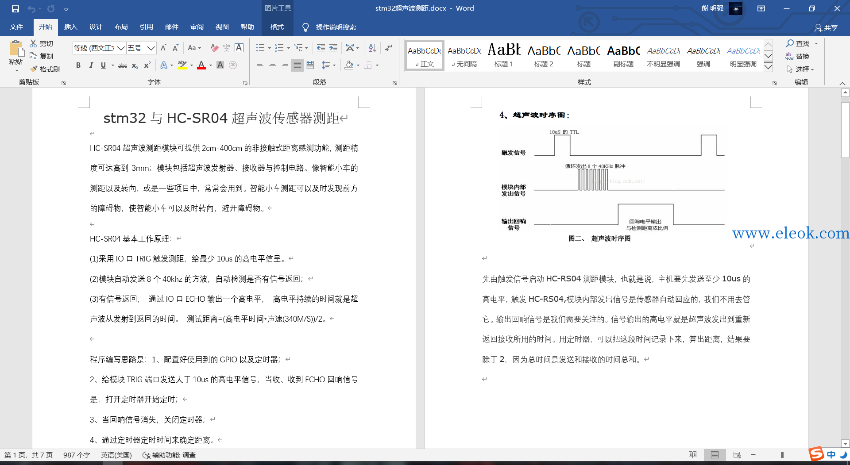Insert a numbered list
This screenshot has height=465, width=850.
click(279, 48)
